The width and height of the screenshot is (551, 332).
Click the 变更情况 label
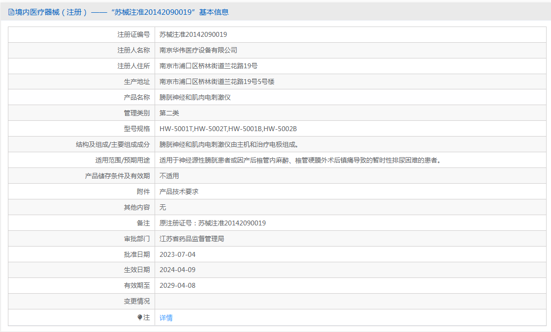tap(137, 301)
